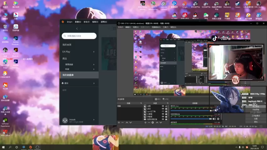267x150 pixels.
Task: Add a new source in OBS
Action: [145, 122]
